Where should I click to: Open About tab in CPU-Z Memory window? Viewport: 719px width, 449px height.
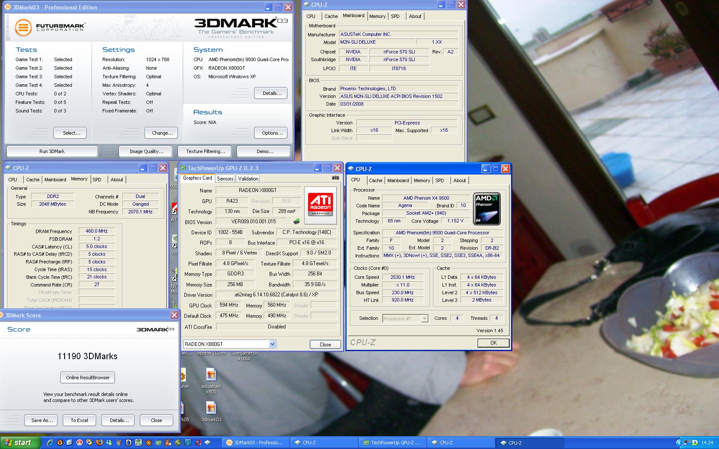pyautogui.click(x=117, y=180)
